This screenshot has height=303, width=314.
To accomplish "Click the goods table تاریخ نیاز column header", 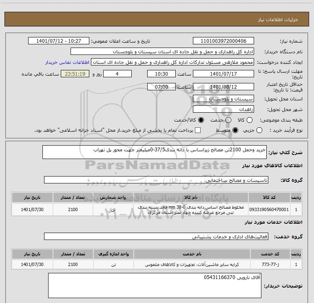I will point(32,197).
